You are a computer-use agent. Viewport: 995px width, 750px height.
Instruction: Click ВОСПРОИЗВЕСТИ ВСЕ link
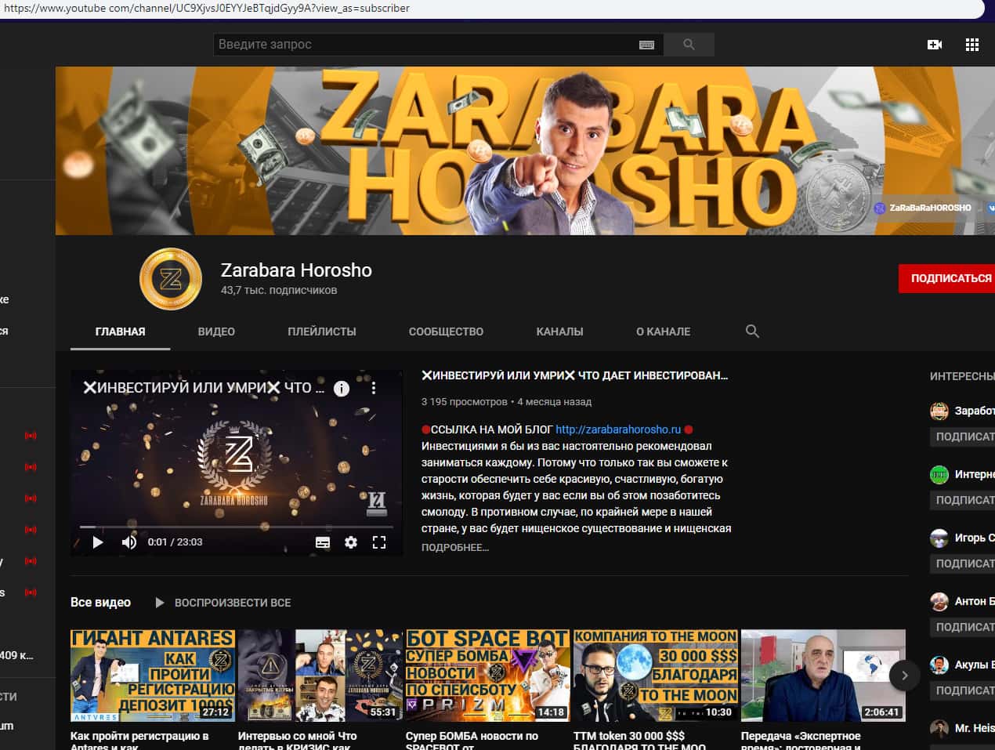(x=232, y=603)
